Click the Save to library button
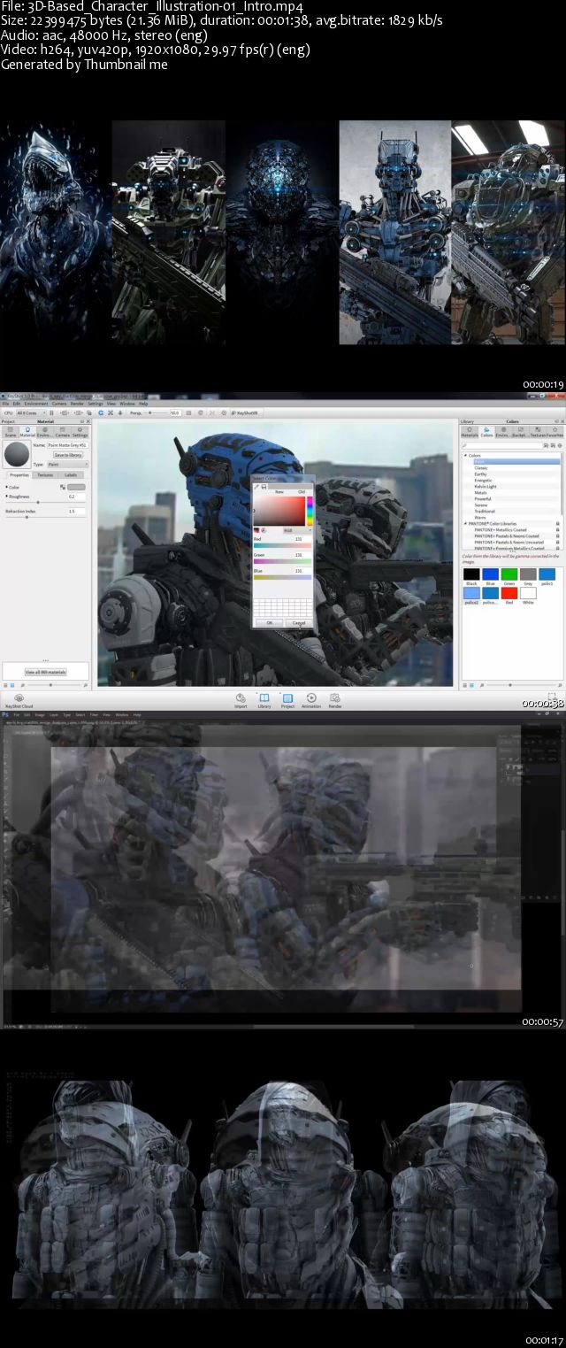This screenshot has height=1348, width=566. coord(69,454)
